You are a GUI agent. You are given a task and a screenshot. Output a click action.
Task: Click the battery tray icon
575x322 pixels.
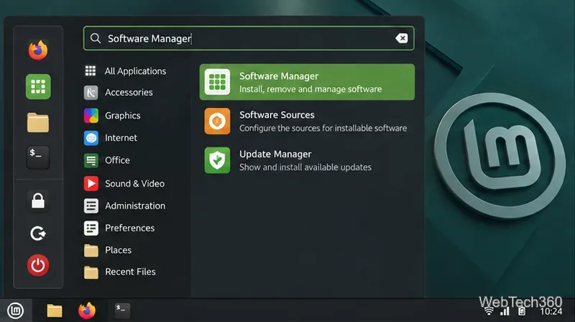tap(522, 312)
